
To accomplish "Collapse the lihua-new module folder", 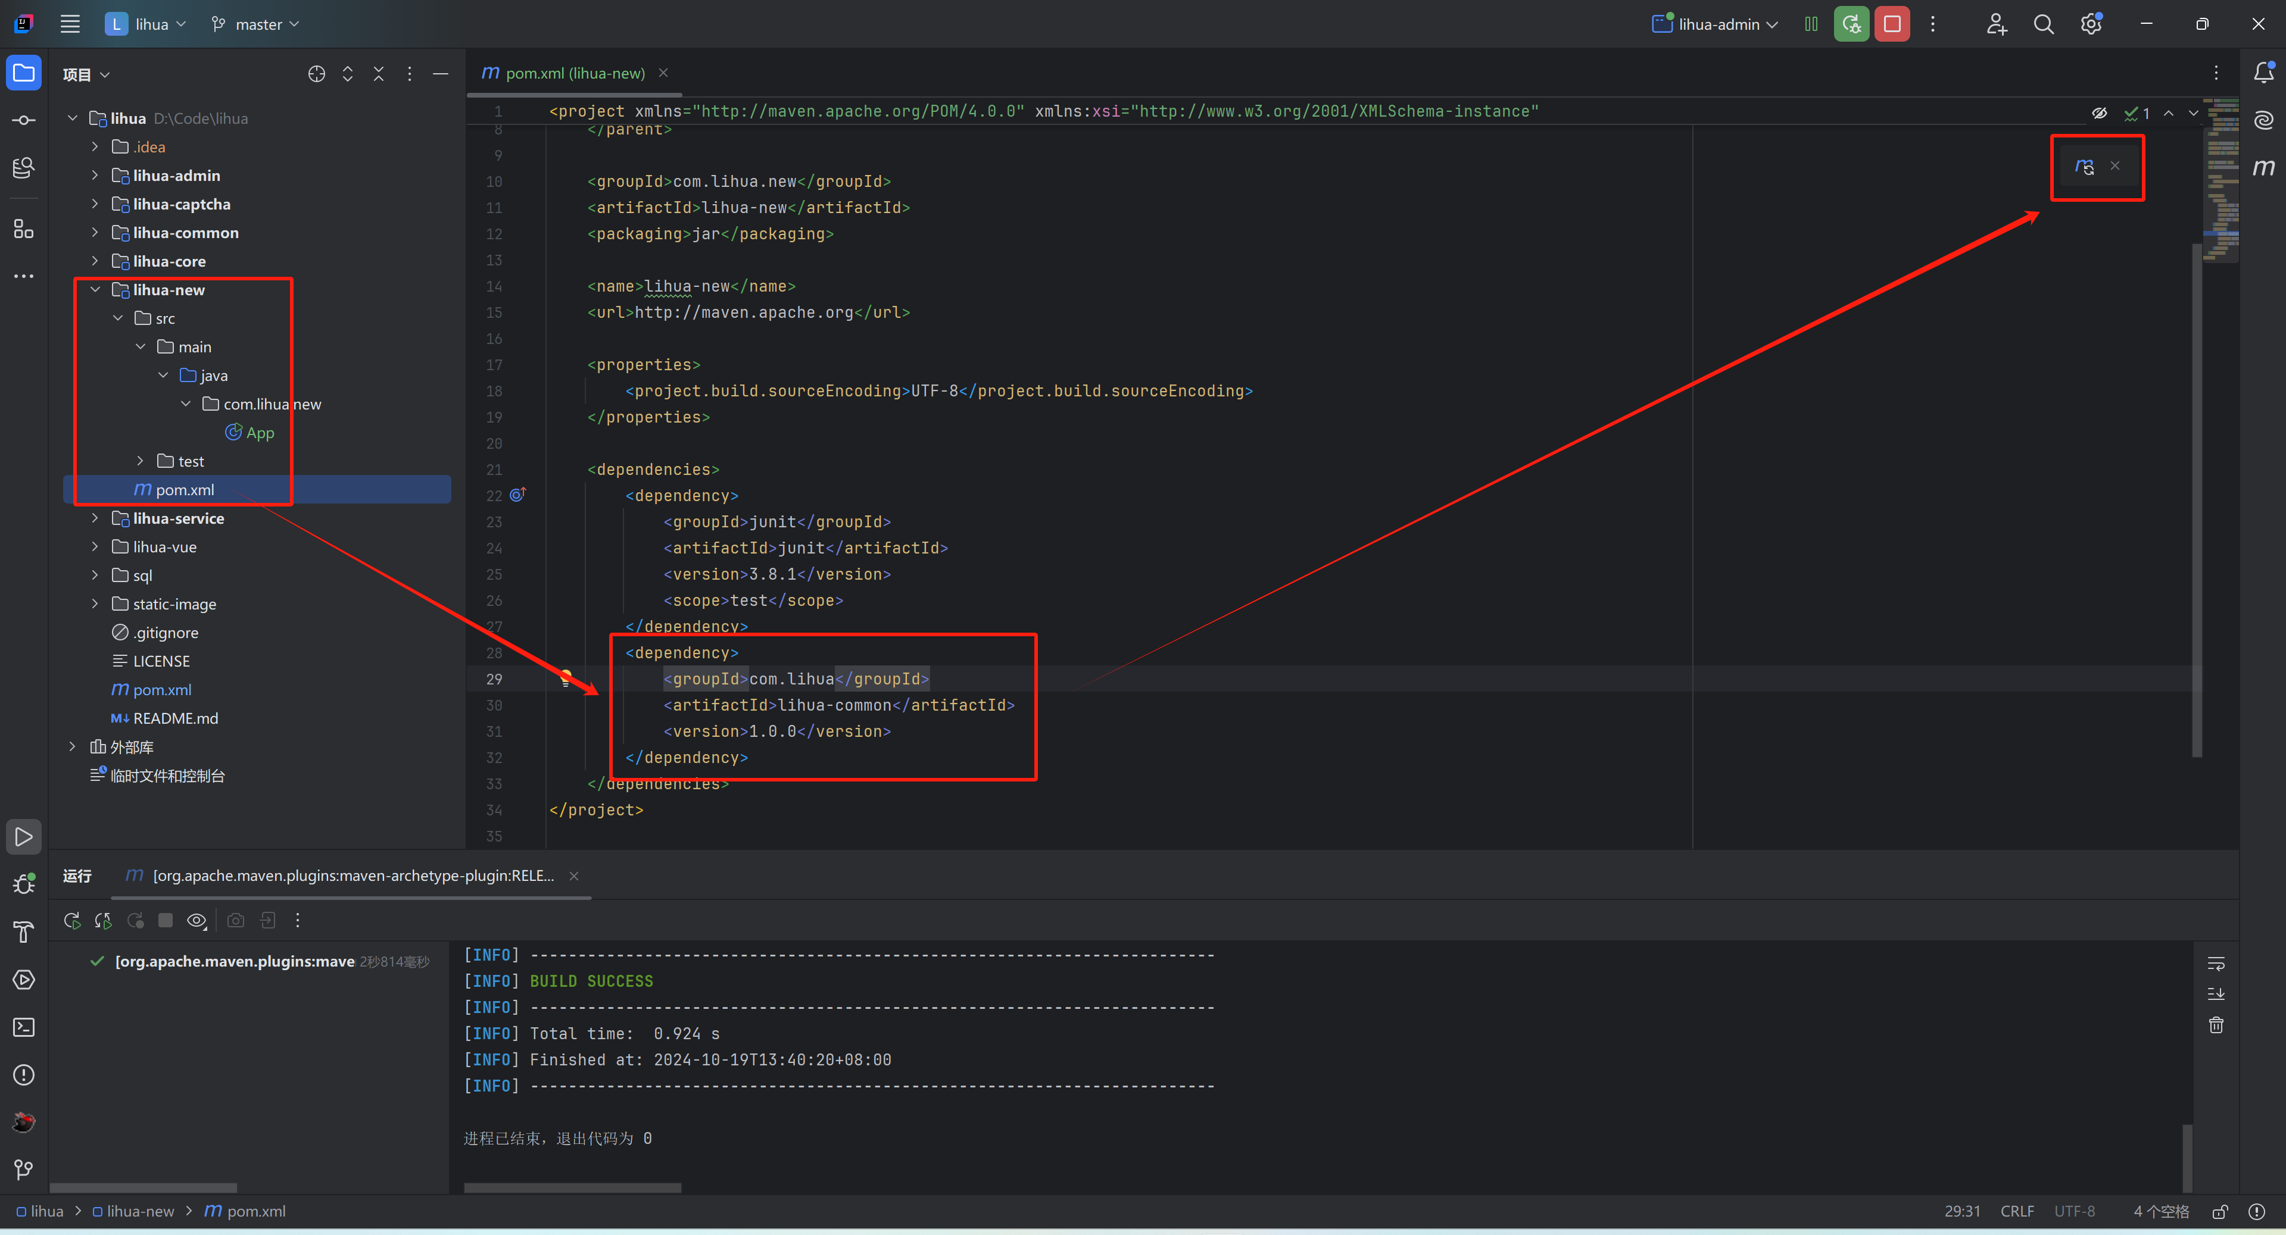I will (x=95, y=290).
